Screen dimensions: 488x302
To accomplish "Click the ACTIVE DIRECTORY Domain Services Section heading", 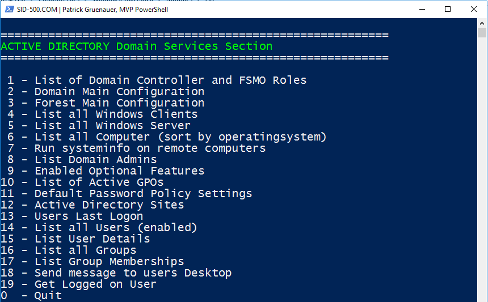I will click(137, 46).
